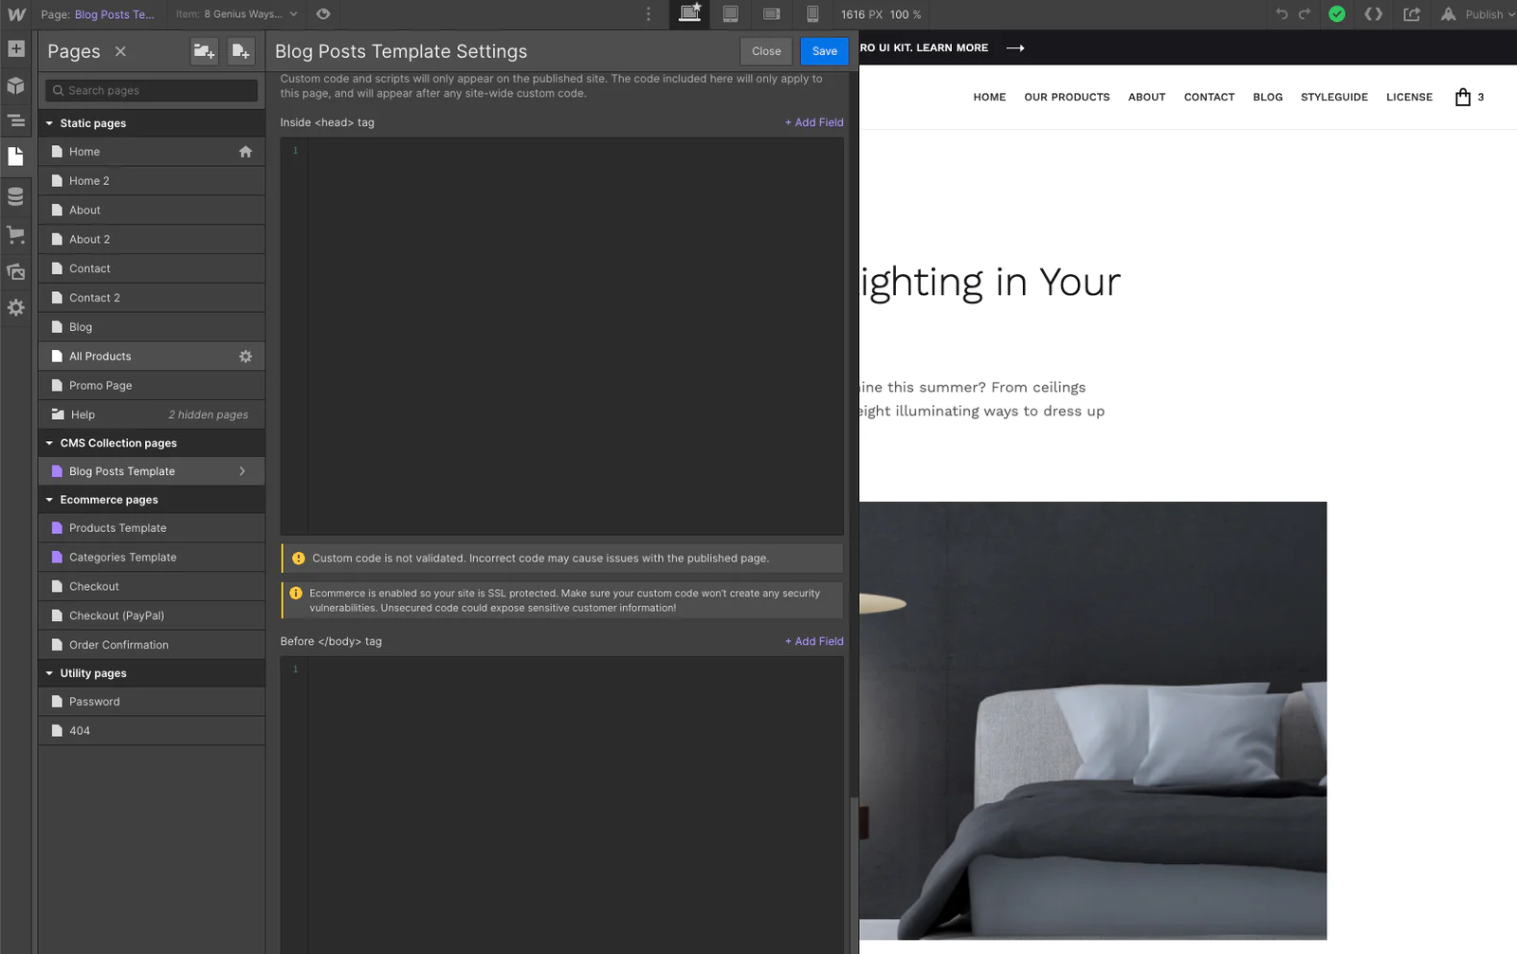Image resolution: width=1517 pixels, height=954 pixels.
Task: Switch to mobile portrait breakpoint
Action: pyautogui.click(x=813, y=14)
